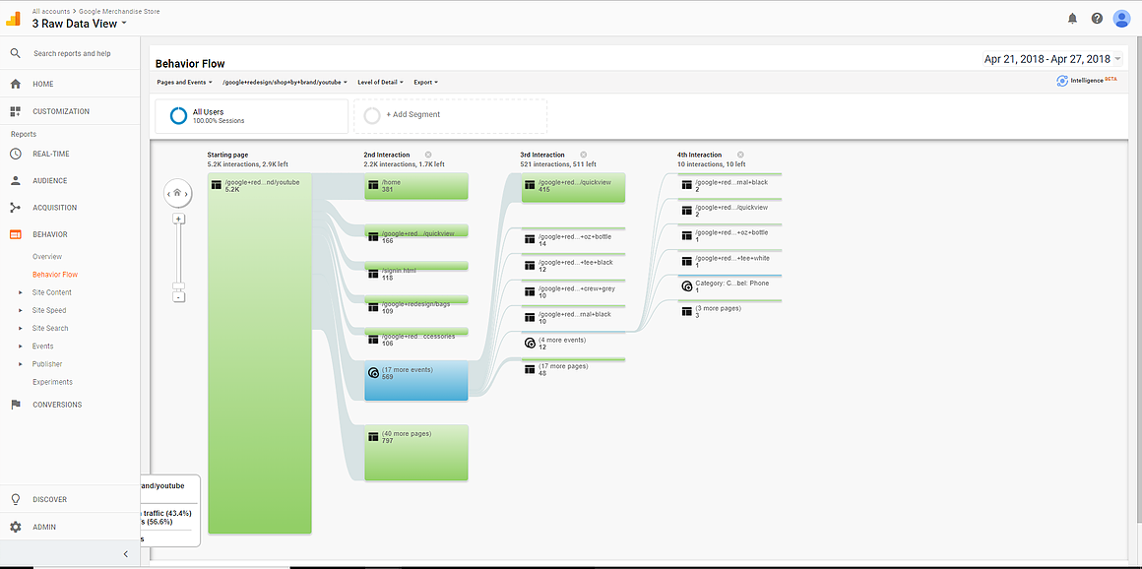1142x569 pixels.
Task: Open the notifications bell
Action: point(1072,19)
